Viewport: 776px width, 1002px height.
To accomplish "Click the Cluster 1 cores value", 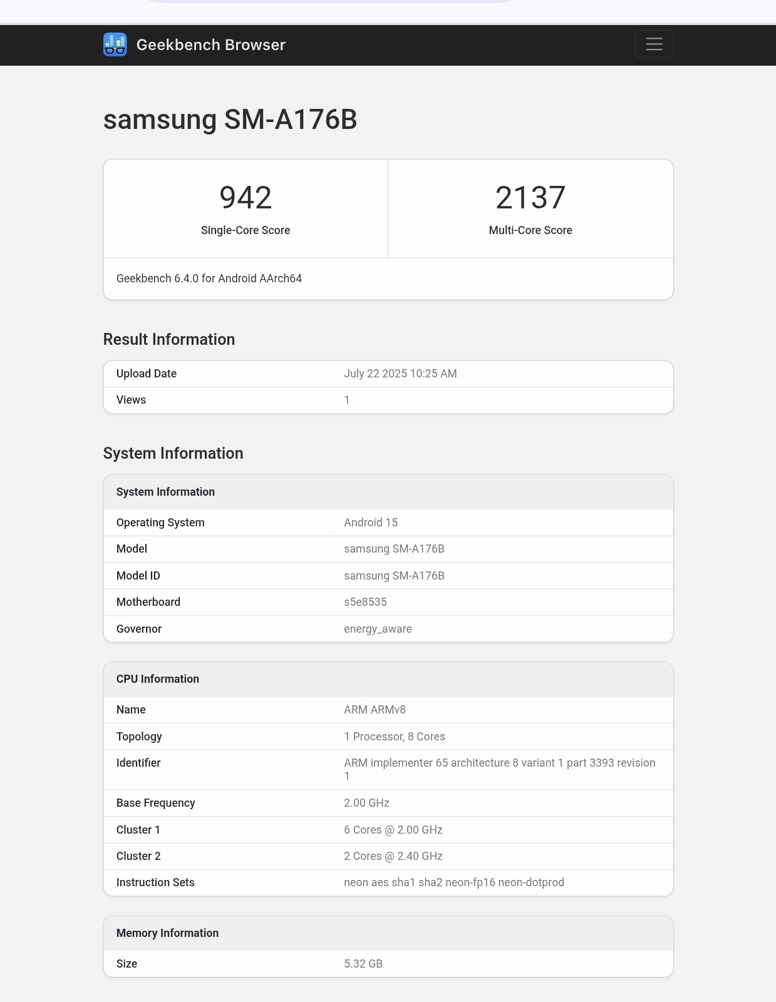I will click(x=393, y=830).
